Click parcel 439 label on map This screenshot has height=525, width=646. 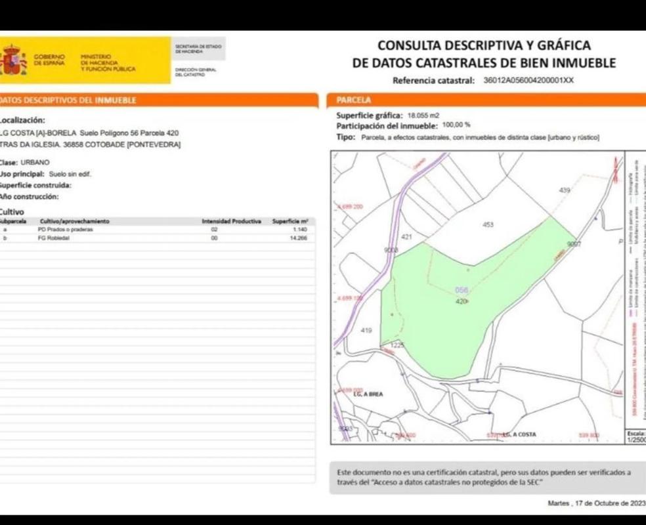tap(564, 190)
